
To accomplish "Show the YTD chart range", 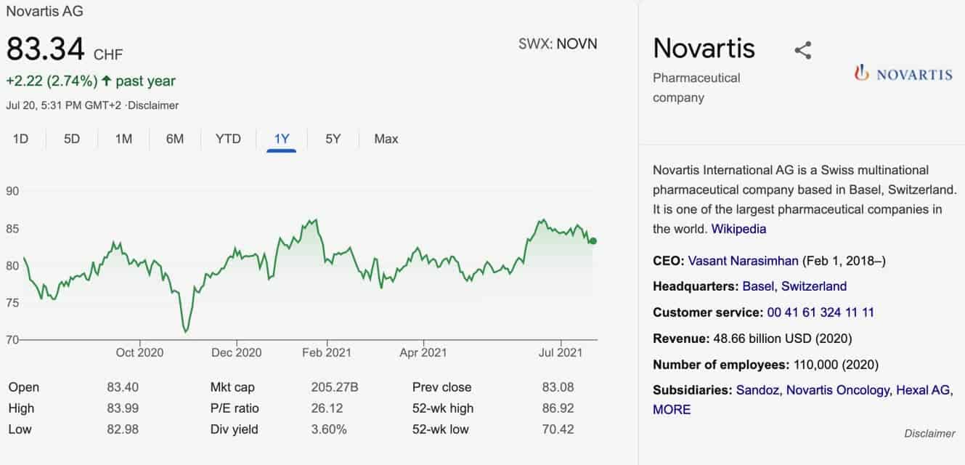I will point(228,139).
